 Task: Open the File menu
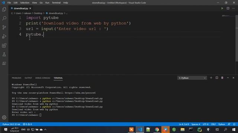click(x=9, y=3)
